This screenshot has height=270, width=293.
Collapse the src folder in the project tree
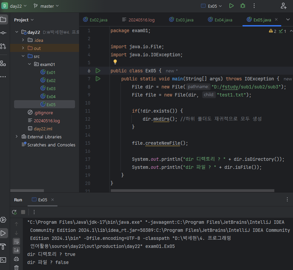23,56
